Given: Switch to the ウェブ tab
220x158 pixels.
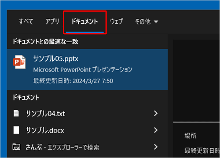Looking at the screenshot, I should pos(116,22).
